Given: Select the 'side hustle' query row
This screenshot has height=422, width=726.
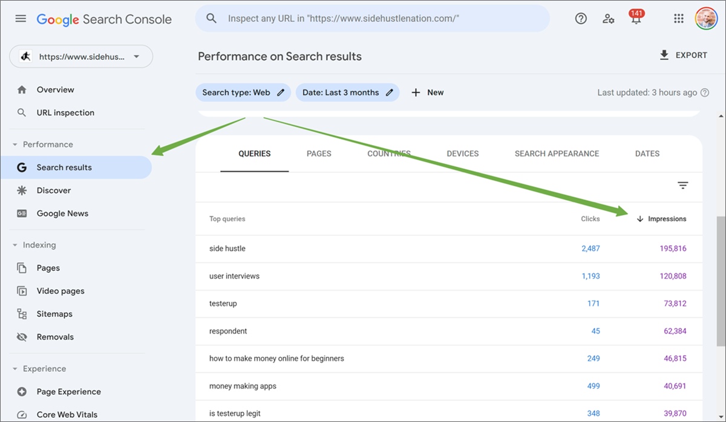Looking at the screenshot, I should 449,248.
